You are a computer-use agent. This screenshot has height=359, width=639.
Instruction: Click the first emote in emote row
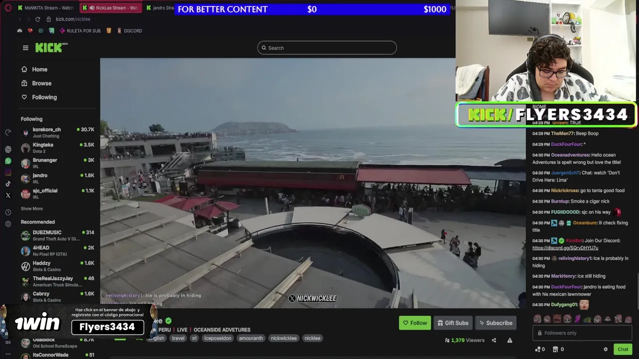[537, 319]
